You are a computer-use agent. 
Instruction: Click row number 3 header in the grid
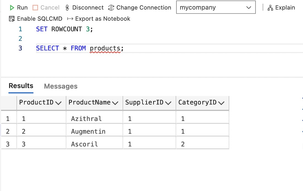pos(8,144)
